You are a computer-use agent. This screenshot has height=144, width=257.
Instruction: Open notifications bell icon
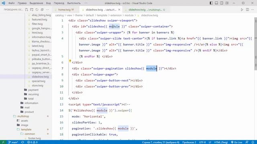[x=253, y=142]
